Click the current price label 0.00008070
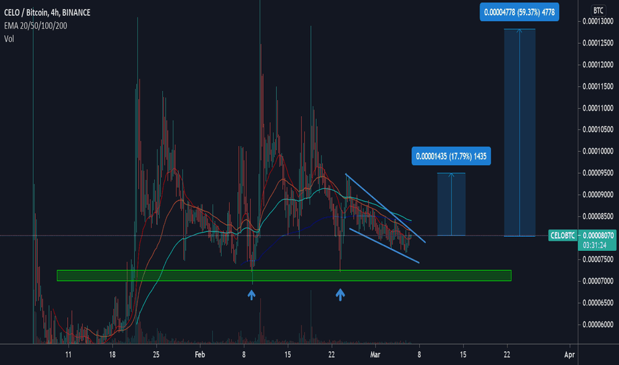Screen dimensions: 619x365 point(598,236)
